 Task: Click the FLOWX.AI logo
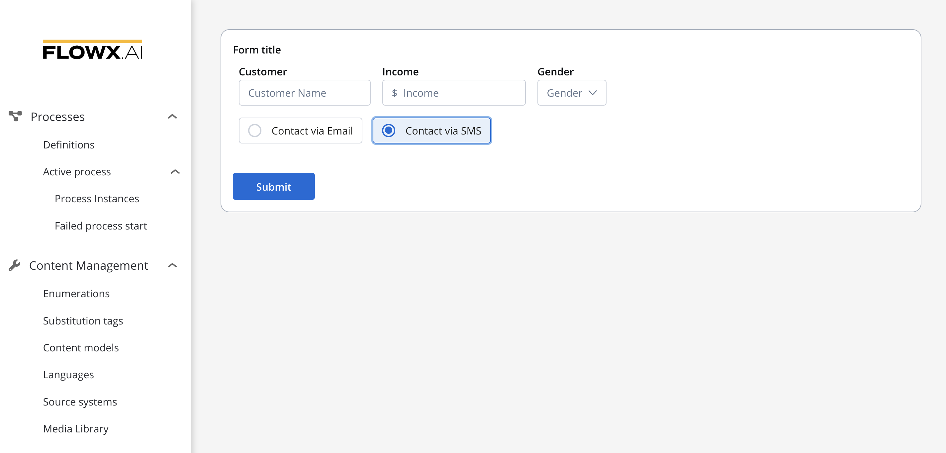(93, 49)
